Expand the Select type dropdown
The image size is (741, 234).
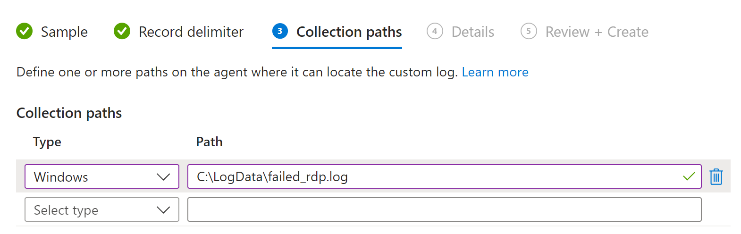pyautogui.click(x=102, y=209)
